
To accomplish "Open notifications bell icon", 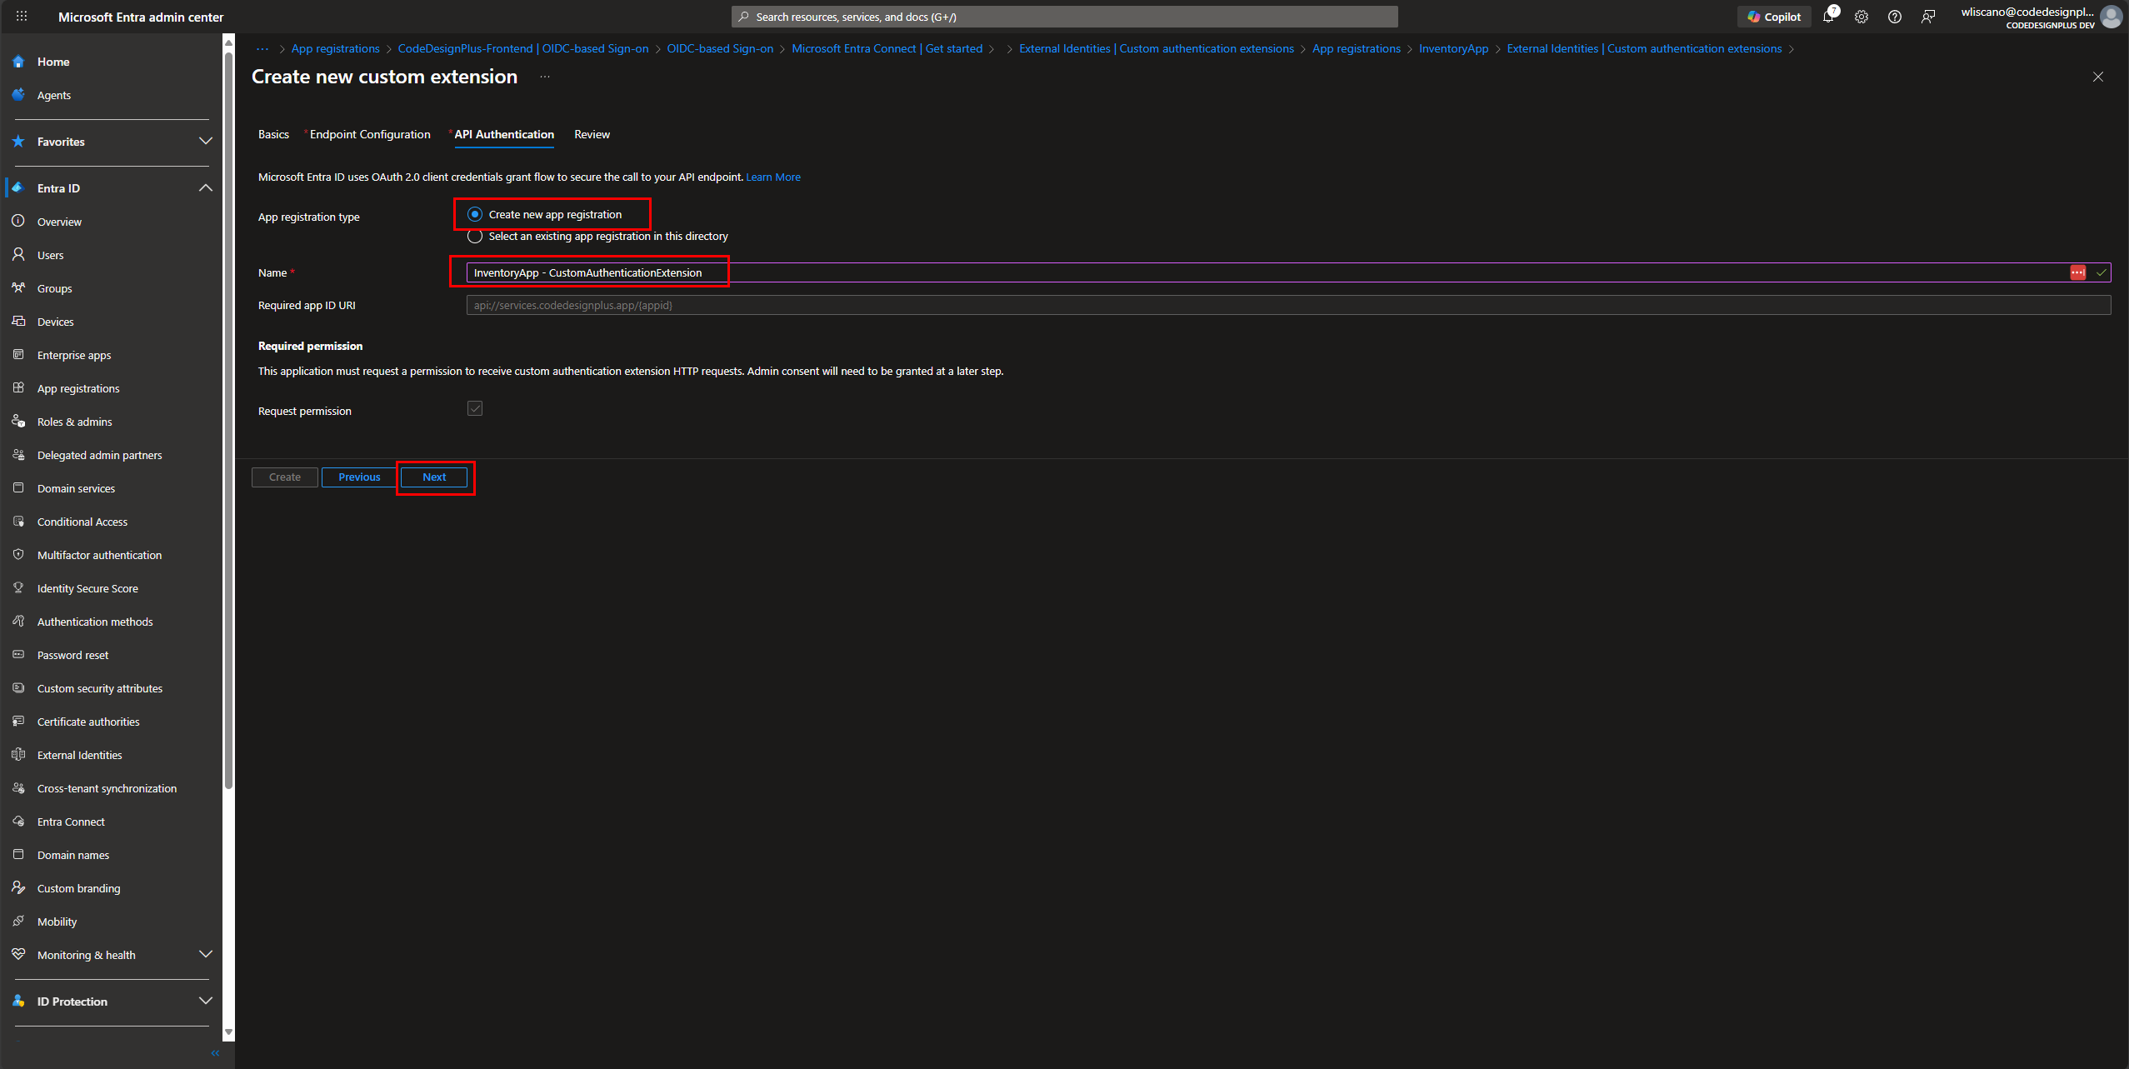I will click(1828, 17).
